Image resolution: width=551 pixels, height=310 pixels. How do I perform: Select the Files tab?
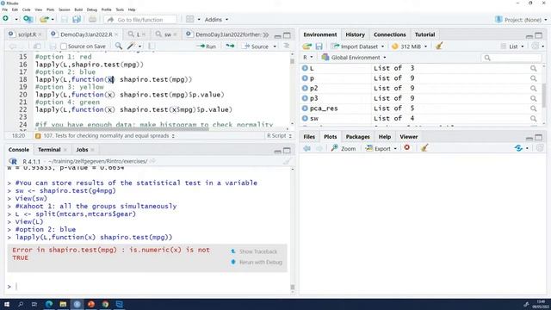[x=309, y=137]
